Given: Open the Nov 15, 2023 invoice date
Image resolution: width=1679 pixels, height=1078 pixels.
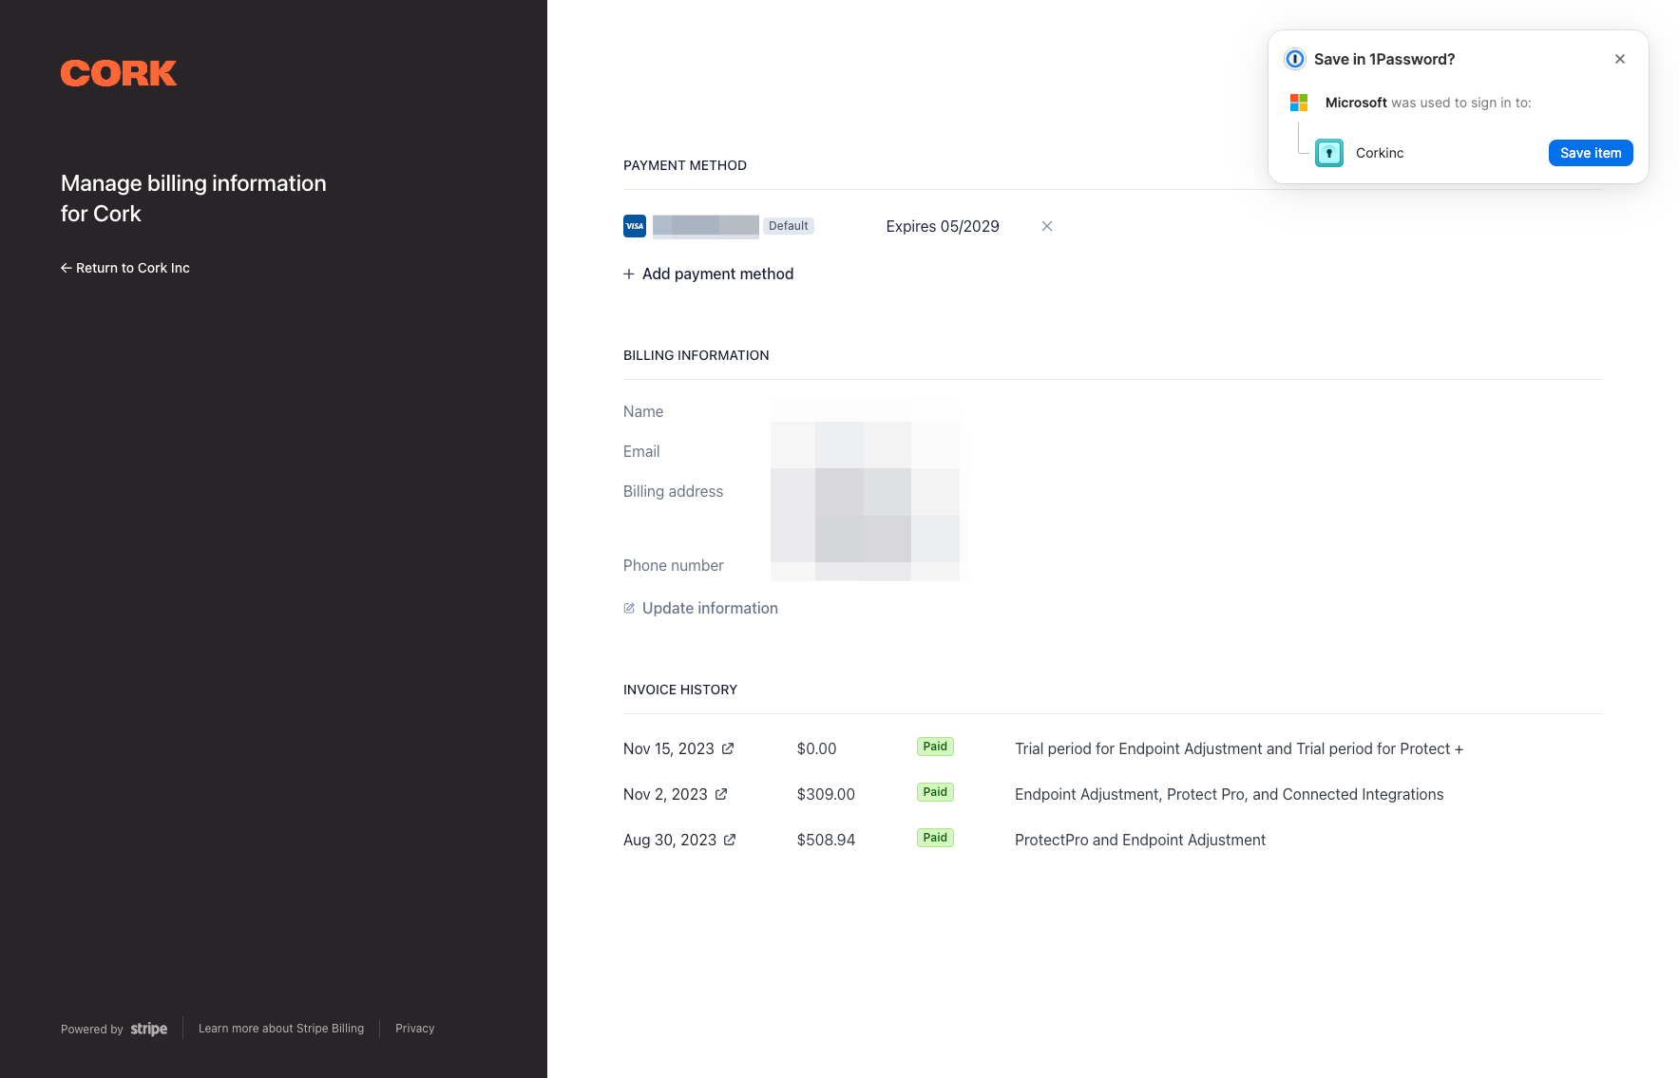Looking at the screenshot, I should pos(669,748).
